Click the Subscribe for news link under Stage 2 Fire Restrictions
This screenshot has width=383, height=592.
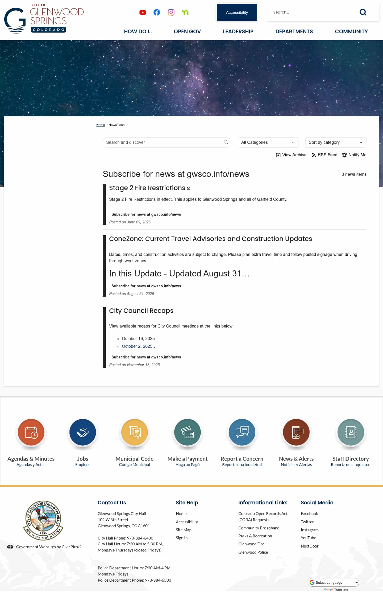click(146, 214)
